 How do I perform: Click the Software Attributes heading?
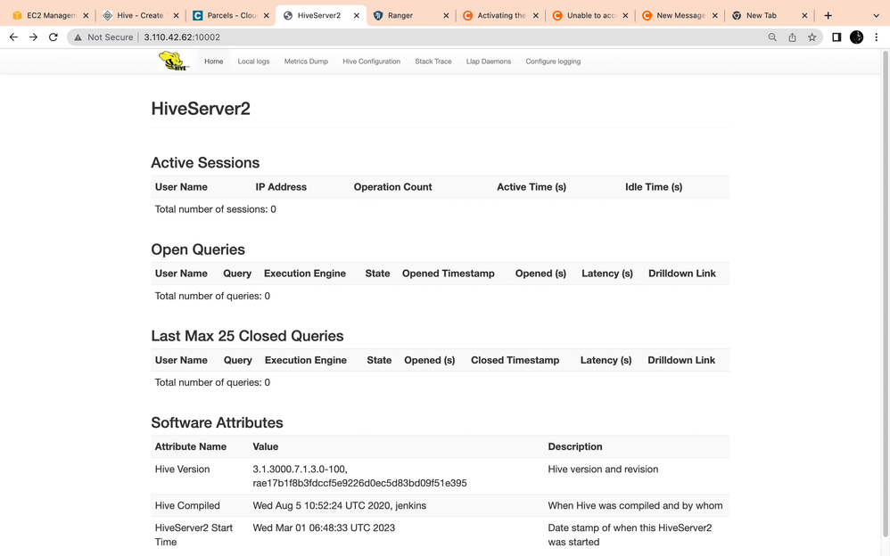click(x=217, y=422)
